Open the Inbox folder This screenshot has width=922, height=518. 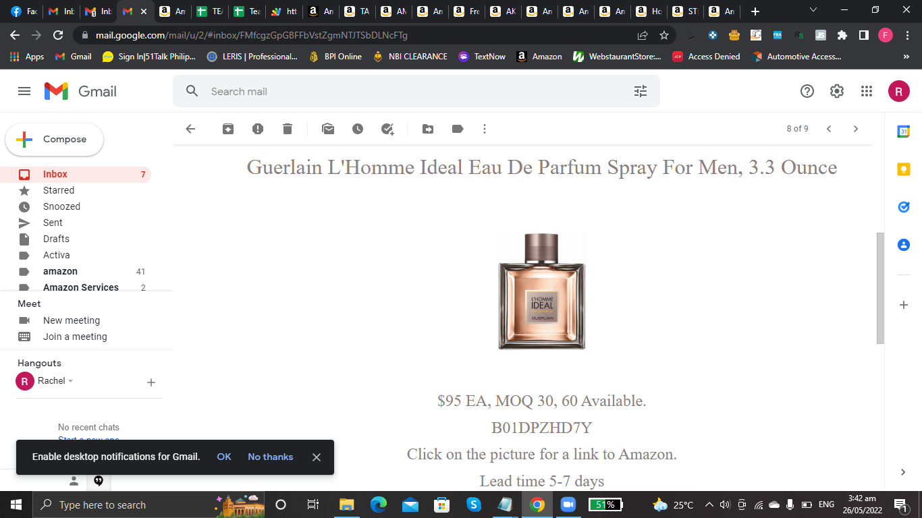click(76, 174)
